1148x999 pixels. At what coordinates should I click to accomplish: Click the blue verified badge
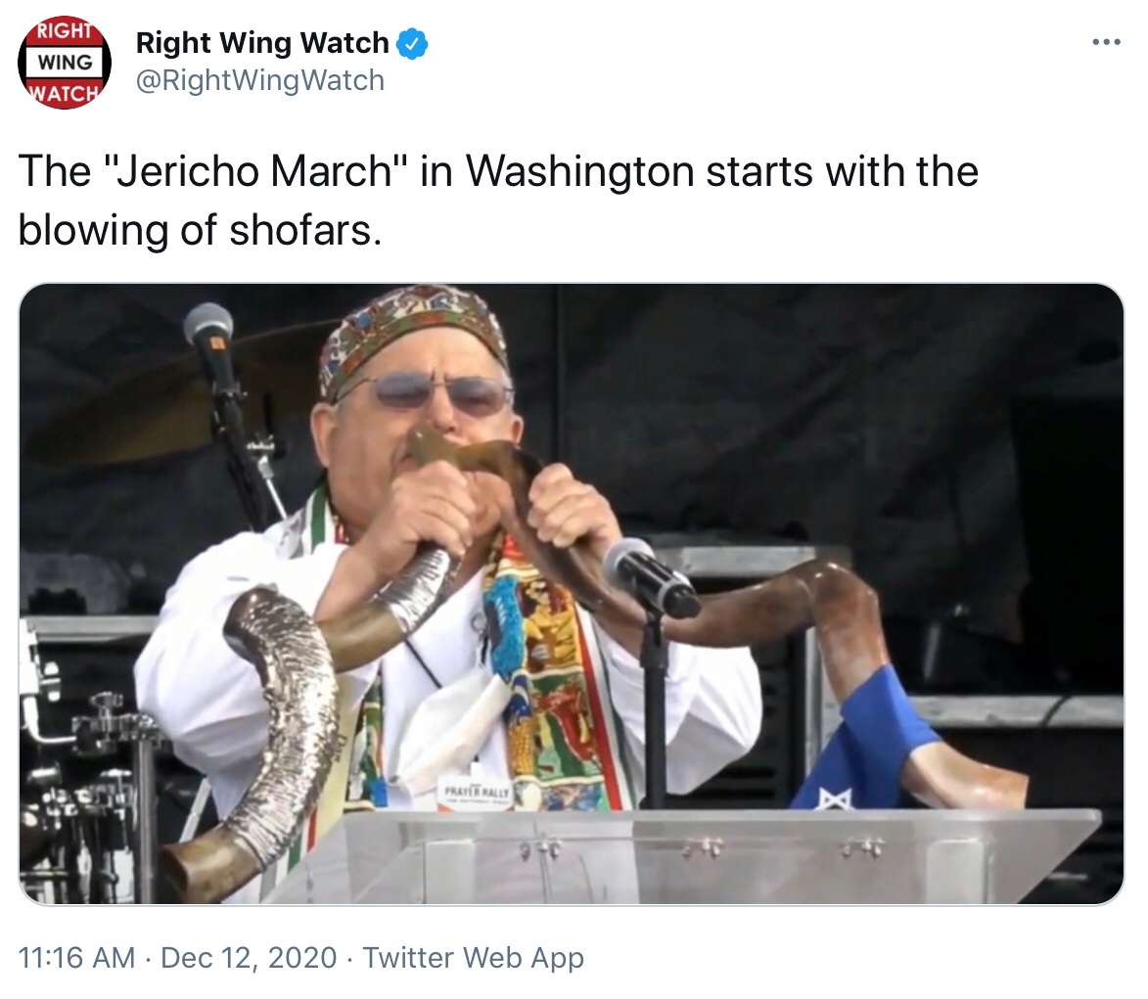tap(409, 44)
